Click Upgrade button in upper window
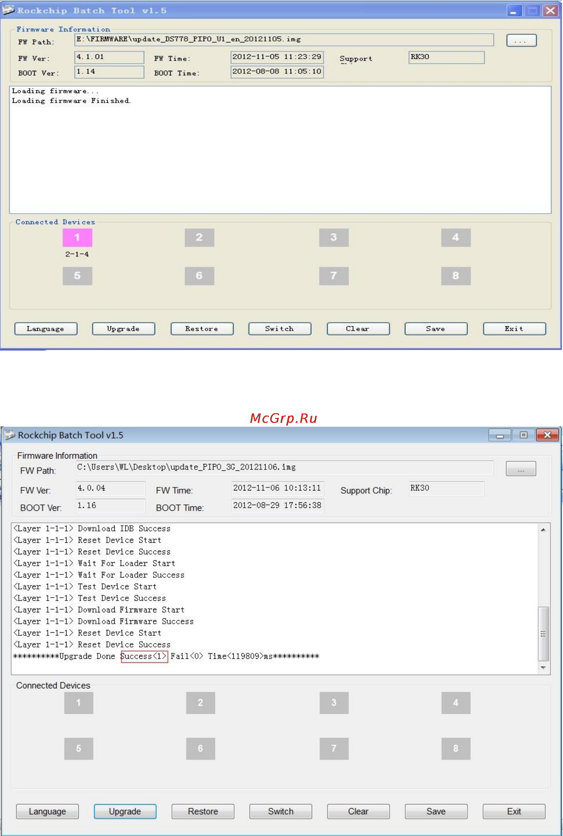Screen dimensions: 563x836 [x=123, y=329]
